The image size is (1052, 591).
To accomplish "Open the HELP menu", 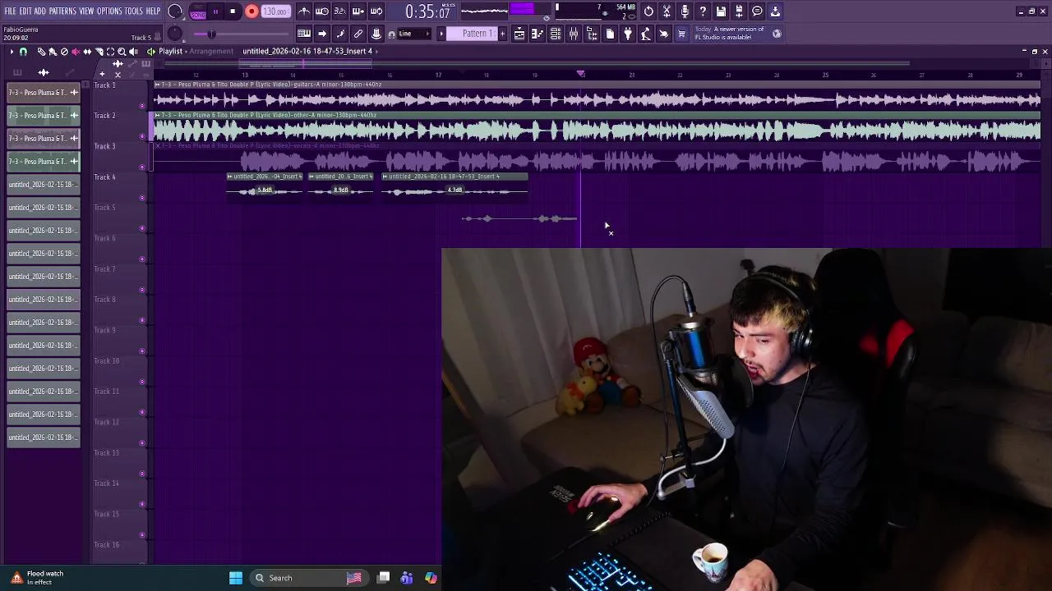I will click(x=154, y=11).
